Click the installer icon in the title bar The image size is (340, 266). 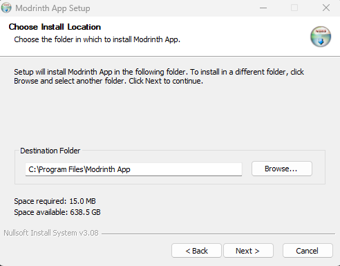pyautogui.click(x=6, y=8)
